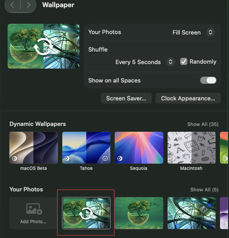Select the tree island photo thumbnail

[x=139, y=213]
